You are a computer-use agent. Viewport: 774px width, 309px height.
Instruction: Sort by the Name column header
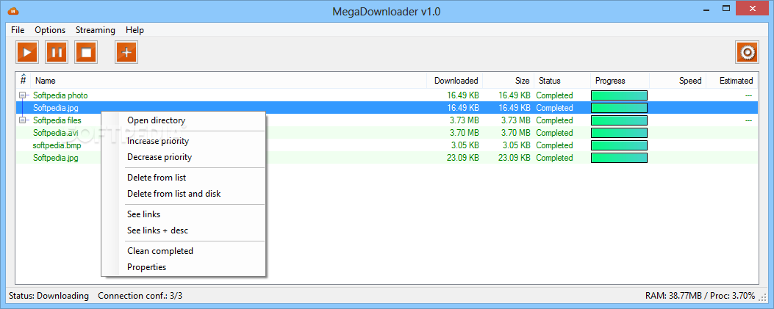(x=229, y=80)
